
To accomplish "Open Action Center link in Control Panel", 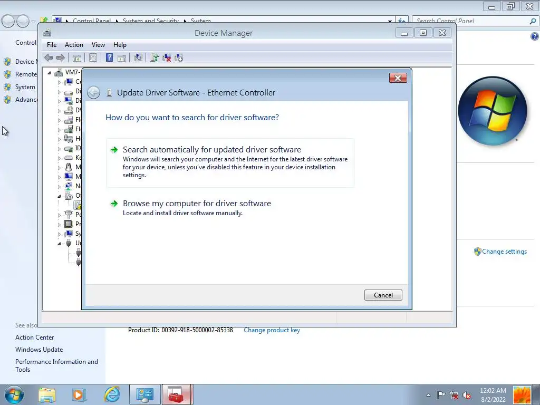I will [34, 337].
